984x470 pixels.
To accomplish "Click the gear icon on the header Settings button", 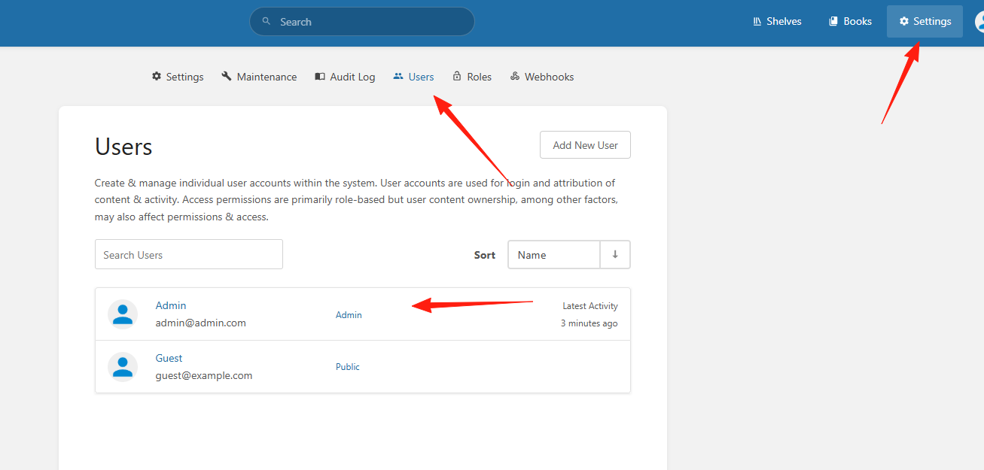I will point(904,21).
